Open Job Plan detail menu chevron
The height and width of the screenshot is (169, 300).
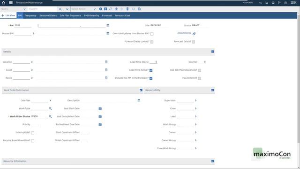(x=50, y=100)
